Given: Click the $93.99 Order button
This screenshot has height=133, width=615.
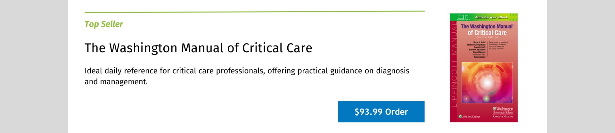Looking at the screenshot, I should (x=381, y=112).
